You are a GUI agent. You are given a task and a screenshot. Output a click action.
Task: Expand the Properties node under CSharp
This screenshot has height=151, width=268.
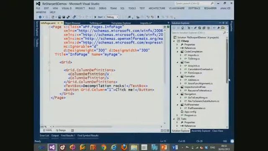point(177,44)
